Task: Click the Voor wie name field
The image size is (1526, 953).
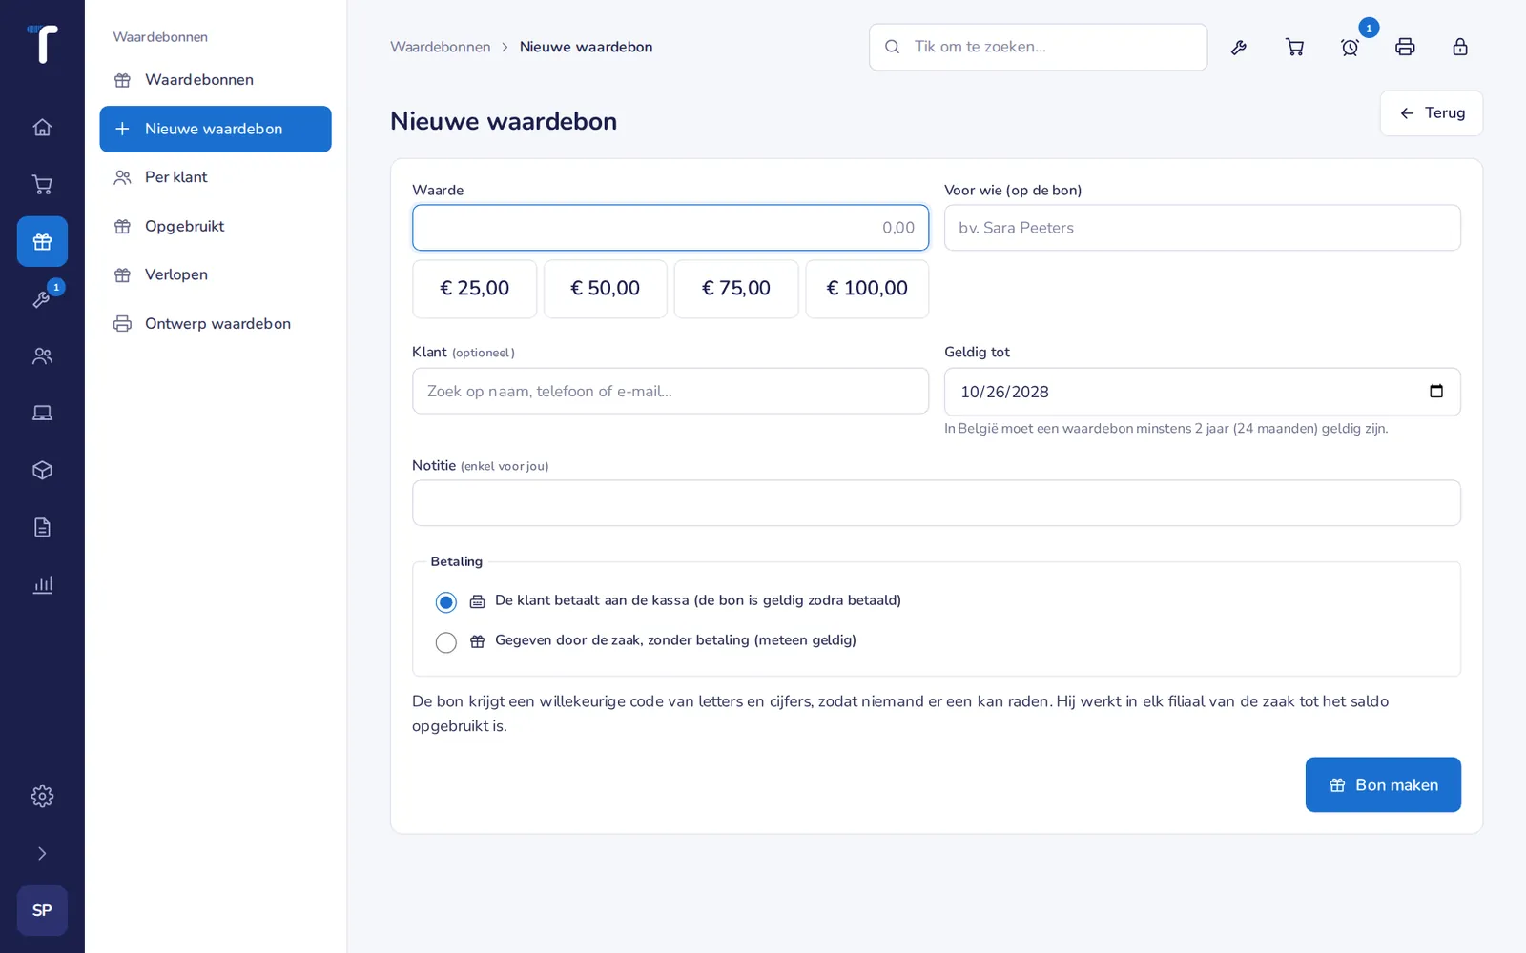Action: pos(1203,228)
